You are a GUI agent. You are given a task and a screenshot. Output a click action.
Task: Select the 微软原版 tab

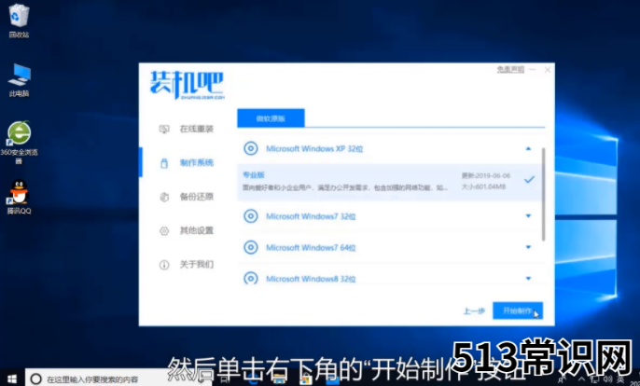pyautogui.click(x=271, y=118)
